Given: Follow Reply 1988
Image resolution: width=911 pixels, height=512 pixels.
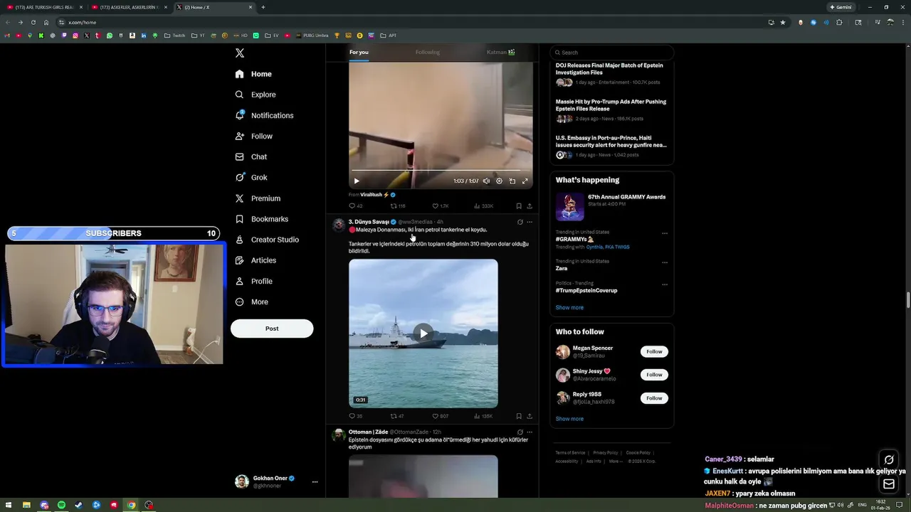Looking at the screenshot, I should [654, 398].
